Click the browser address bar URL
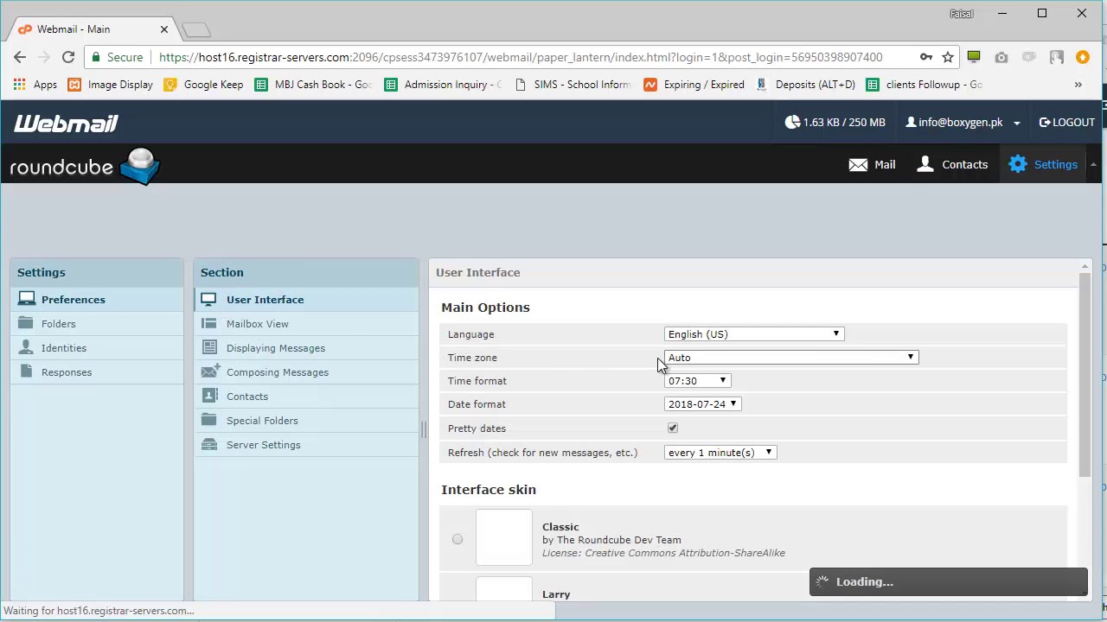The image size is (1107, 622). coord(521,57)
